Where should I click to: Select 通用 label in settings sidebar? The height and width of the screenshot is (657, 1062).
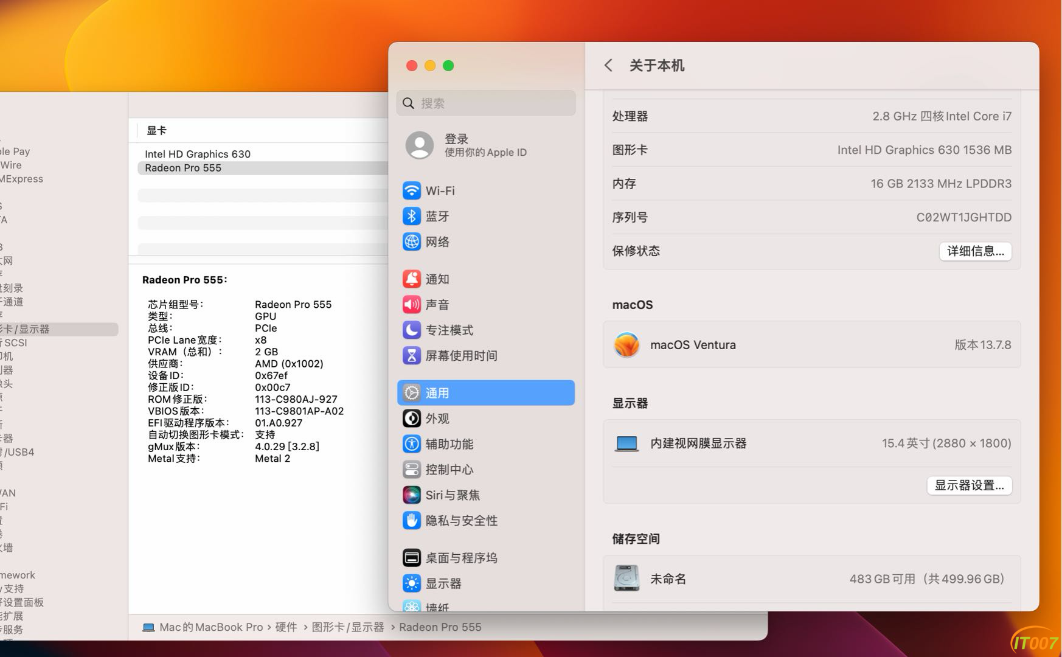[437, 393]
